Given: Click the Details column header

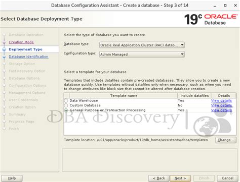Looking at the screenshot, I should (x=224, y=96).
